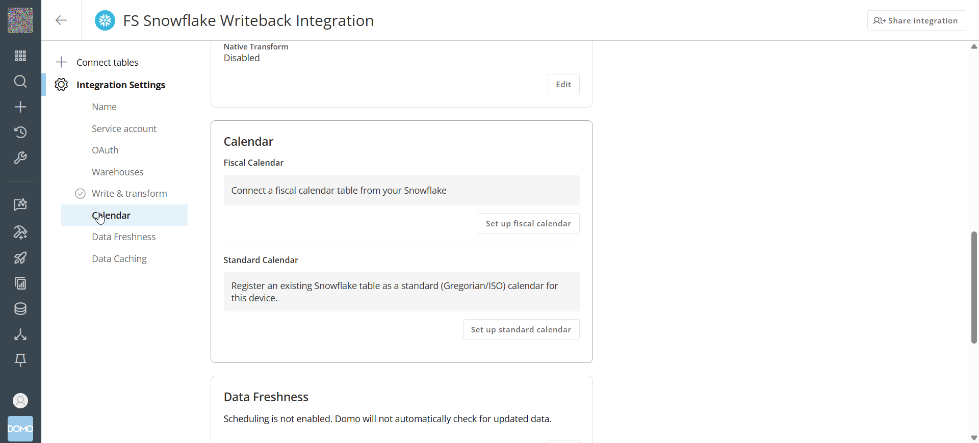
Task: Click the Fiscal Calendar label
Action: tap(253, 163)
